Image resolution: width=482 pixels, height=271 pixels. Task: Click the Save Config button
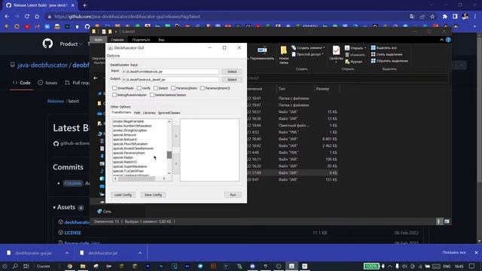(153, 195)
